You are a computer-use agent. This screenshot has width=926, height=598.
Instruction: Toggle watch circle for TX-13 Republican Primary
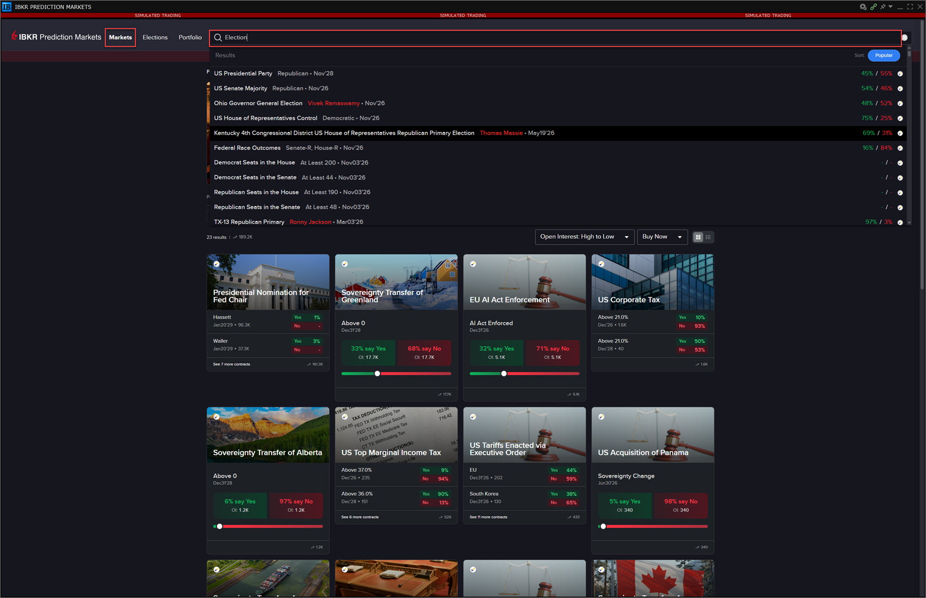900,222
